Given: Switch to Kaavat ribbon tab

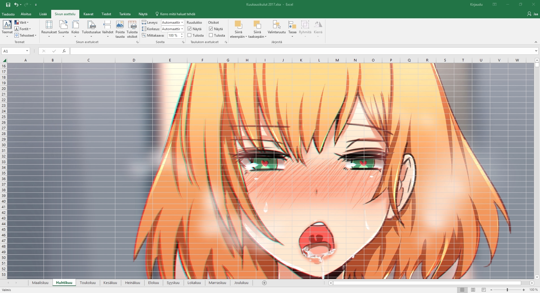Looking at the screenshot, I should point(88,14).
